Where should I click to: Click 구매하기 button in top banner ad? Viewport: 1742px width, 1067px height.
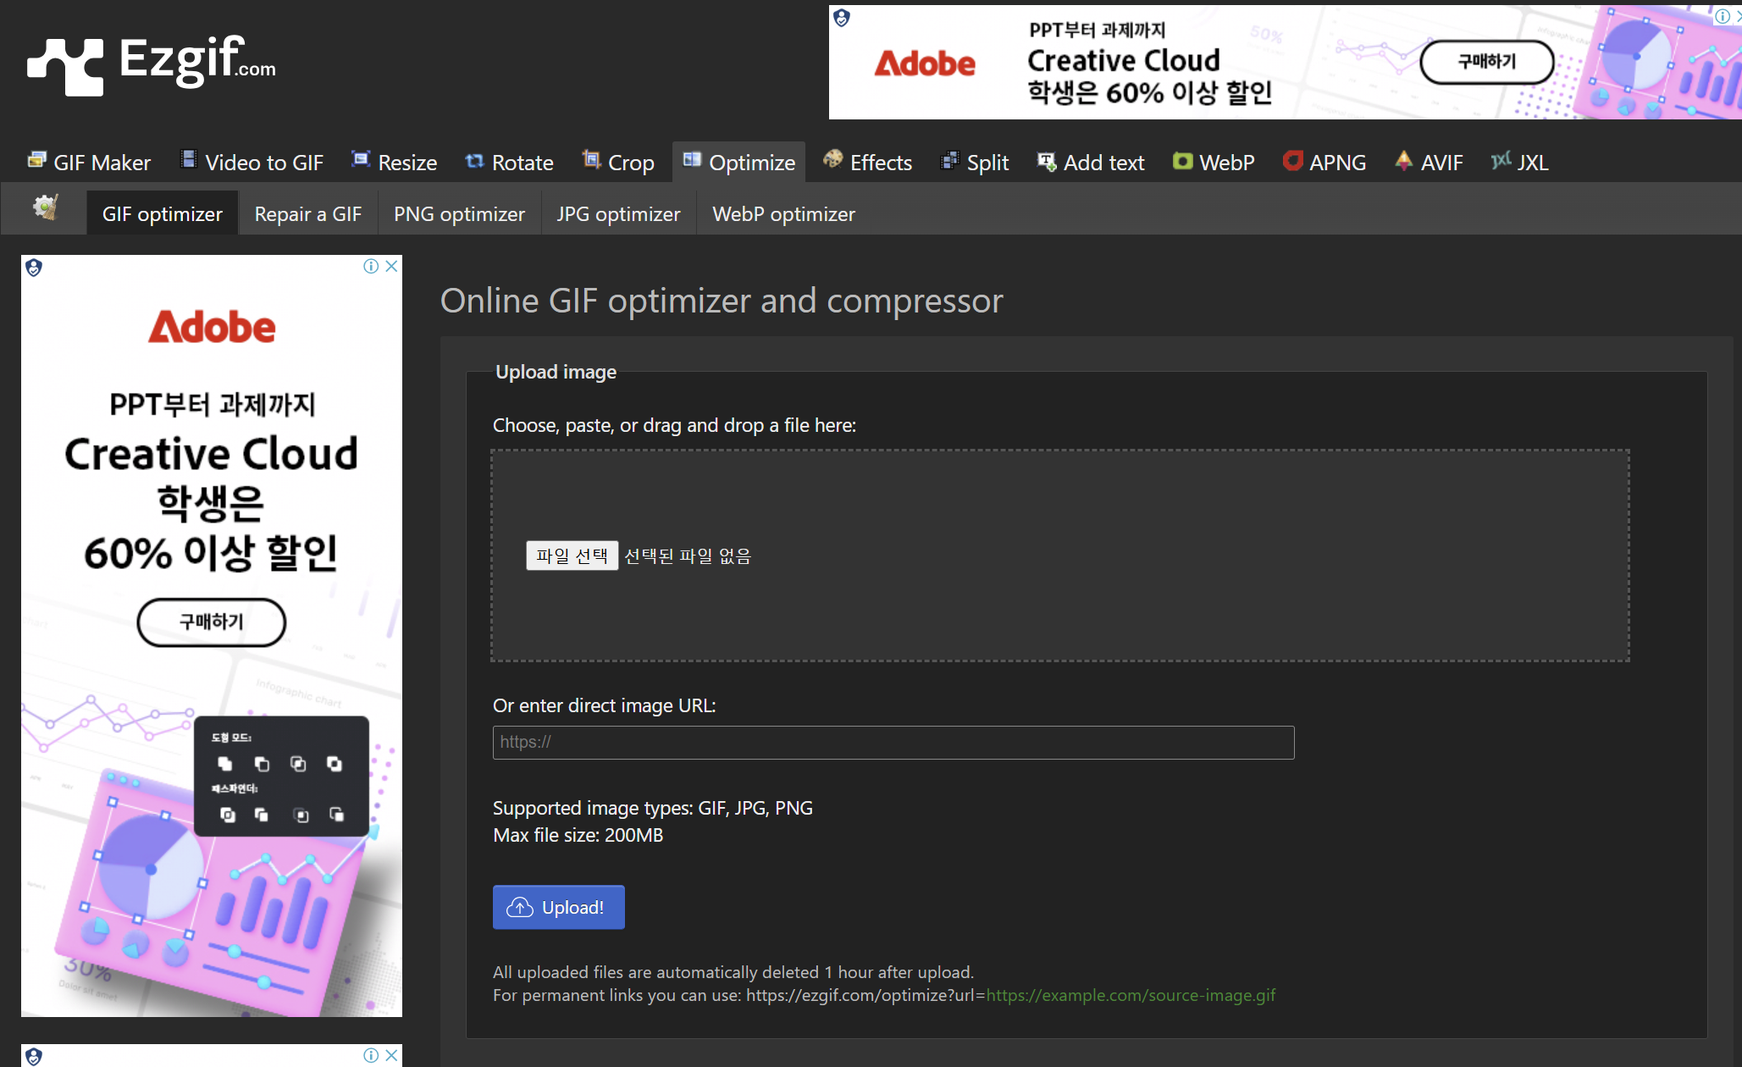[1487, 62]
